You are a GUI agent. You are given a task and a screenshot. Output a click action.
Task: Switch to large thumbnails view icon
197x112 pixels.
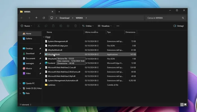pos(185,105)
